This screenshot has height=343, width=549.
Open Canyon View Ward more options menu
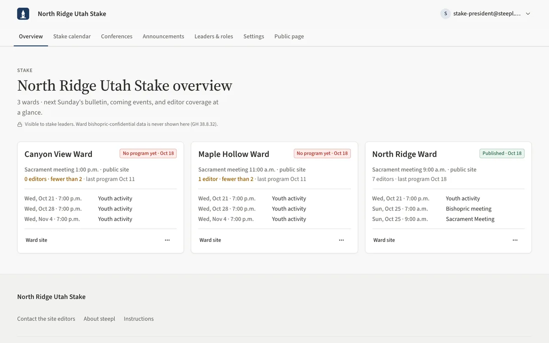click(167, 240)
